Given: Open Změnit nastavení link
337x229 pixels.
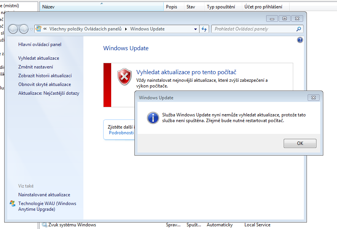Looking at the screenshot, I should 35,67.
